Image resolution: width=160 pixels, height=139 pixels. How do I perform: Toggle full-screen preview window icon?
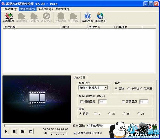point(31,131)
